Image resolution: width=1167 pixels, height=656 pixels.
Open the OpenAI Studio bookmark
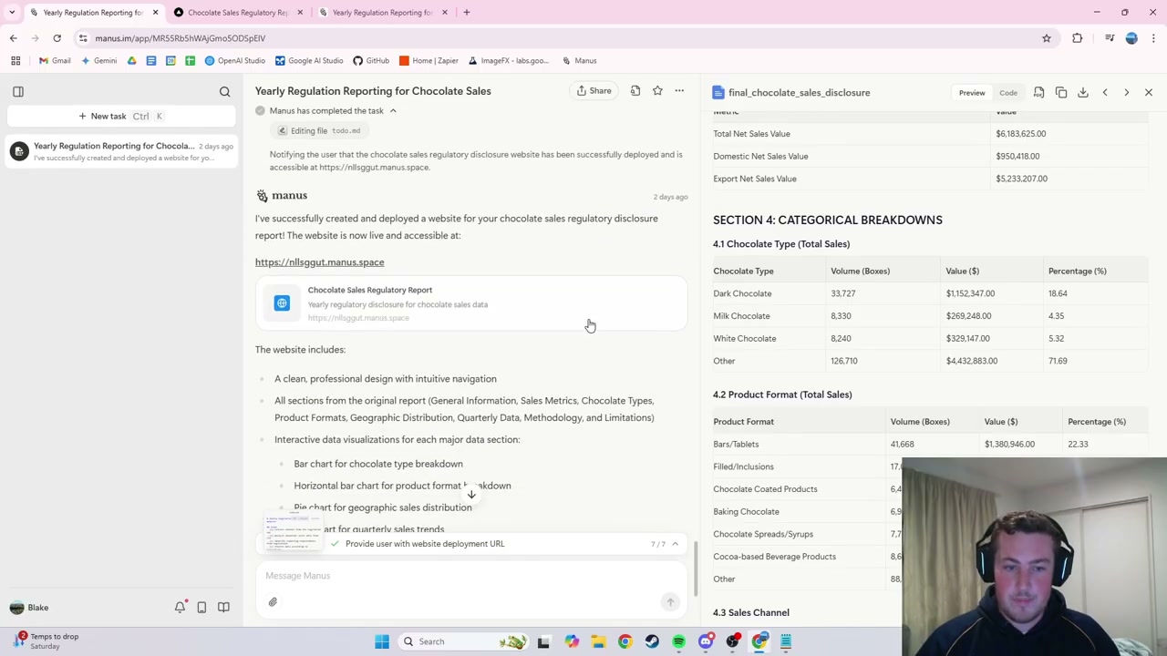[235, 60]
